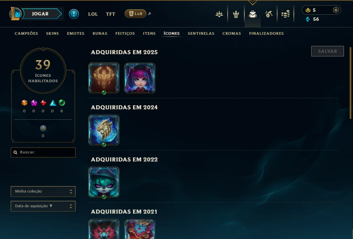The width and height of the screenshot is (353, 239).
Task: Click the Clash trophy laurel icon
Action: pos(236,14)
